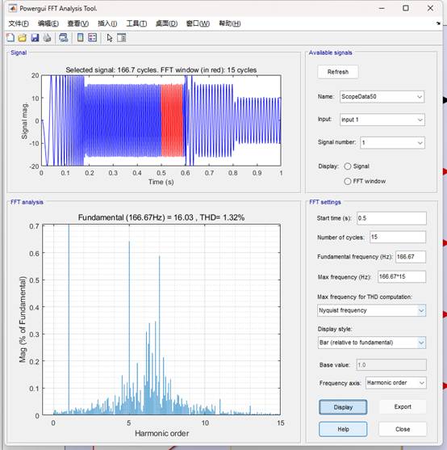Screen dimensions: 447x450
Task: Open file using the folder icon
Action: (x=23, y=38)
